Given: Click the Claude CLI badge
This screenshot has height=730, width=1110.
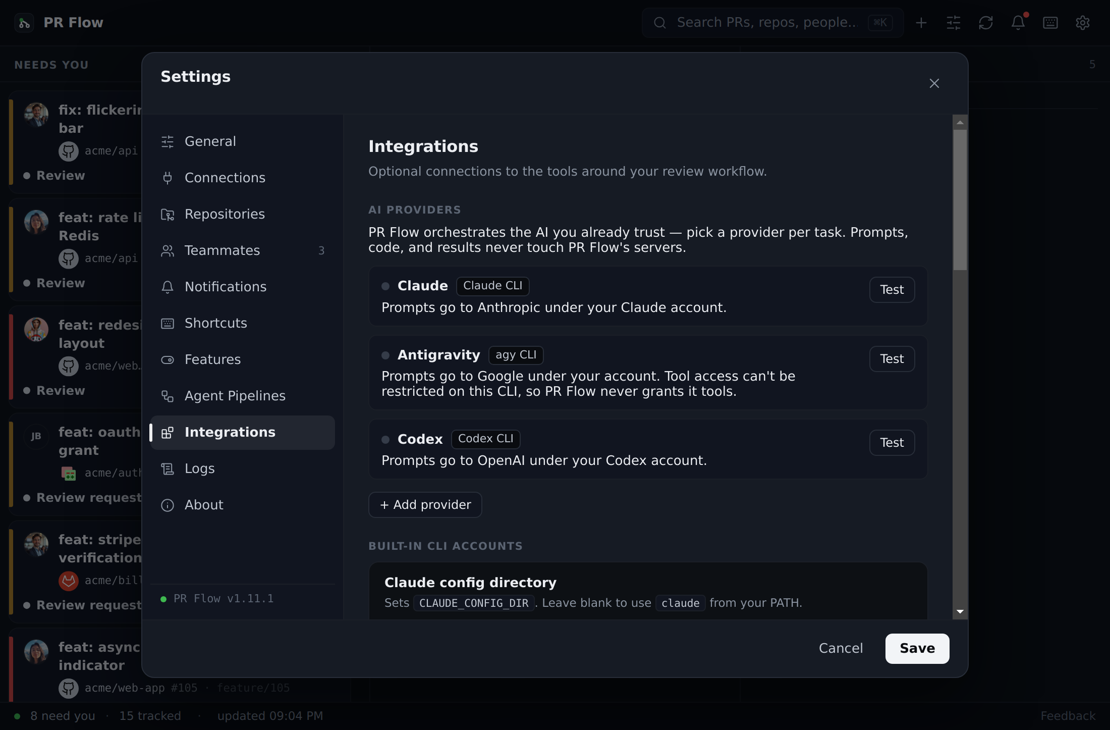Looking at the screenshot, I should tap(492, 286).
